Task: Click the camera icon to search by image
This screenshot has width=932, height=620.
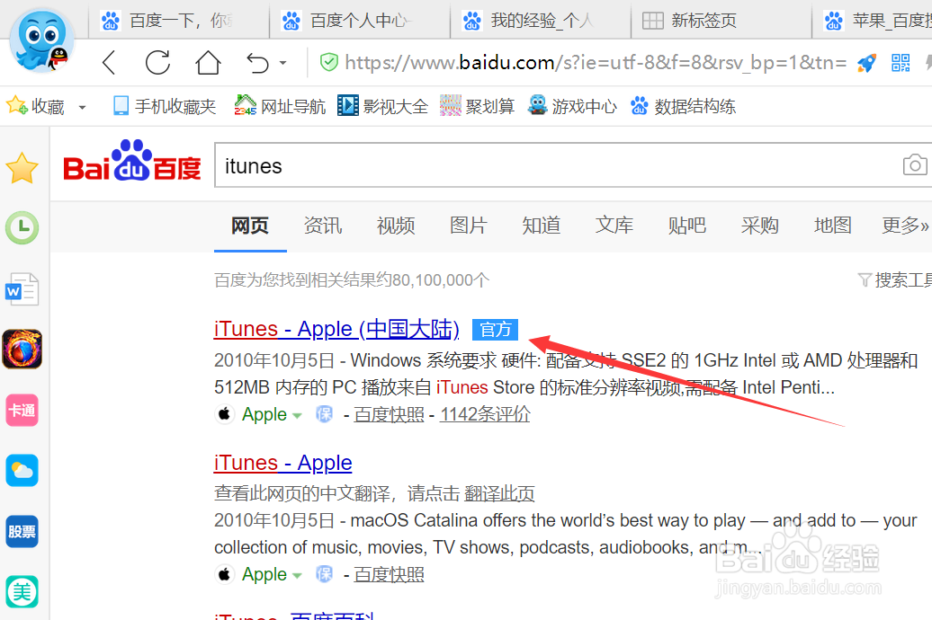Action: point(915,164)
